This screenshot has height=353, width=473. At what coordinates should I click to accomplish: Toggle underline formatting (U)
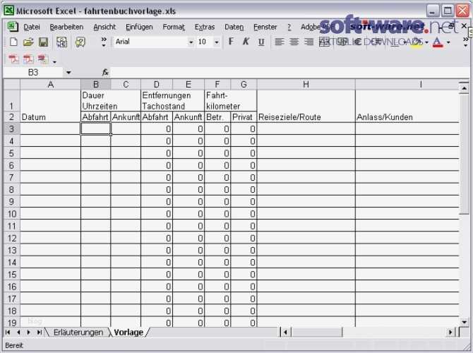pos(261,42)
